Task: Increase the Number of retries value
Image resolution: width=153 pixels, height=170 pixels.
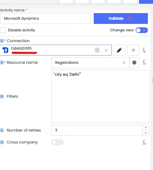Action: point(146,128)
